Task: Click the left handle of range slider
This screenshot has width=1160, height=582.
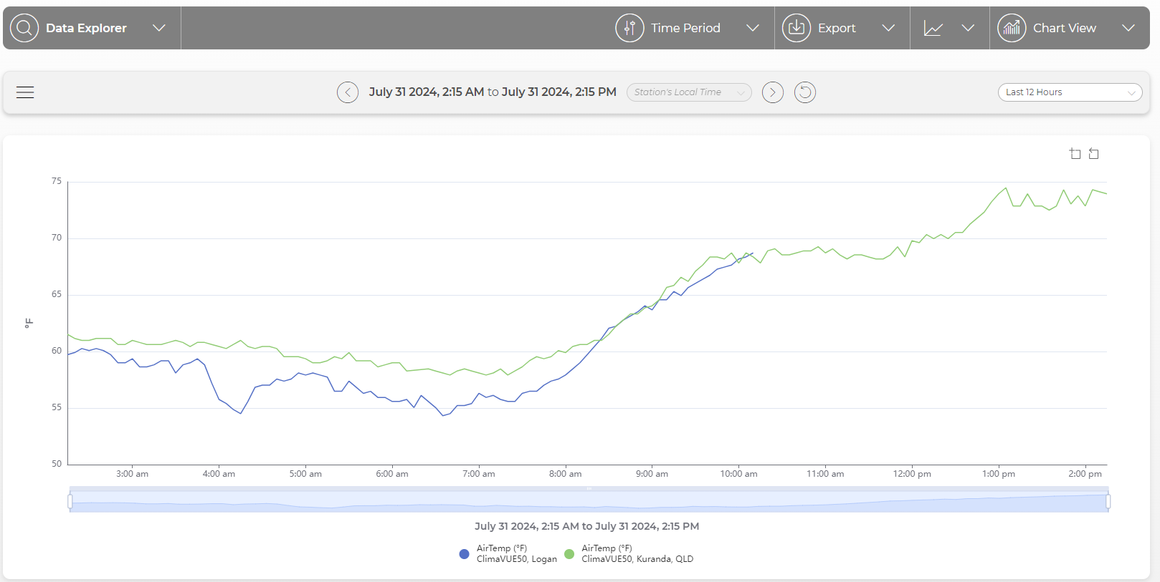Action: pyautogui.click(x=70, y=501)
